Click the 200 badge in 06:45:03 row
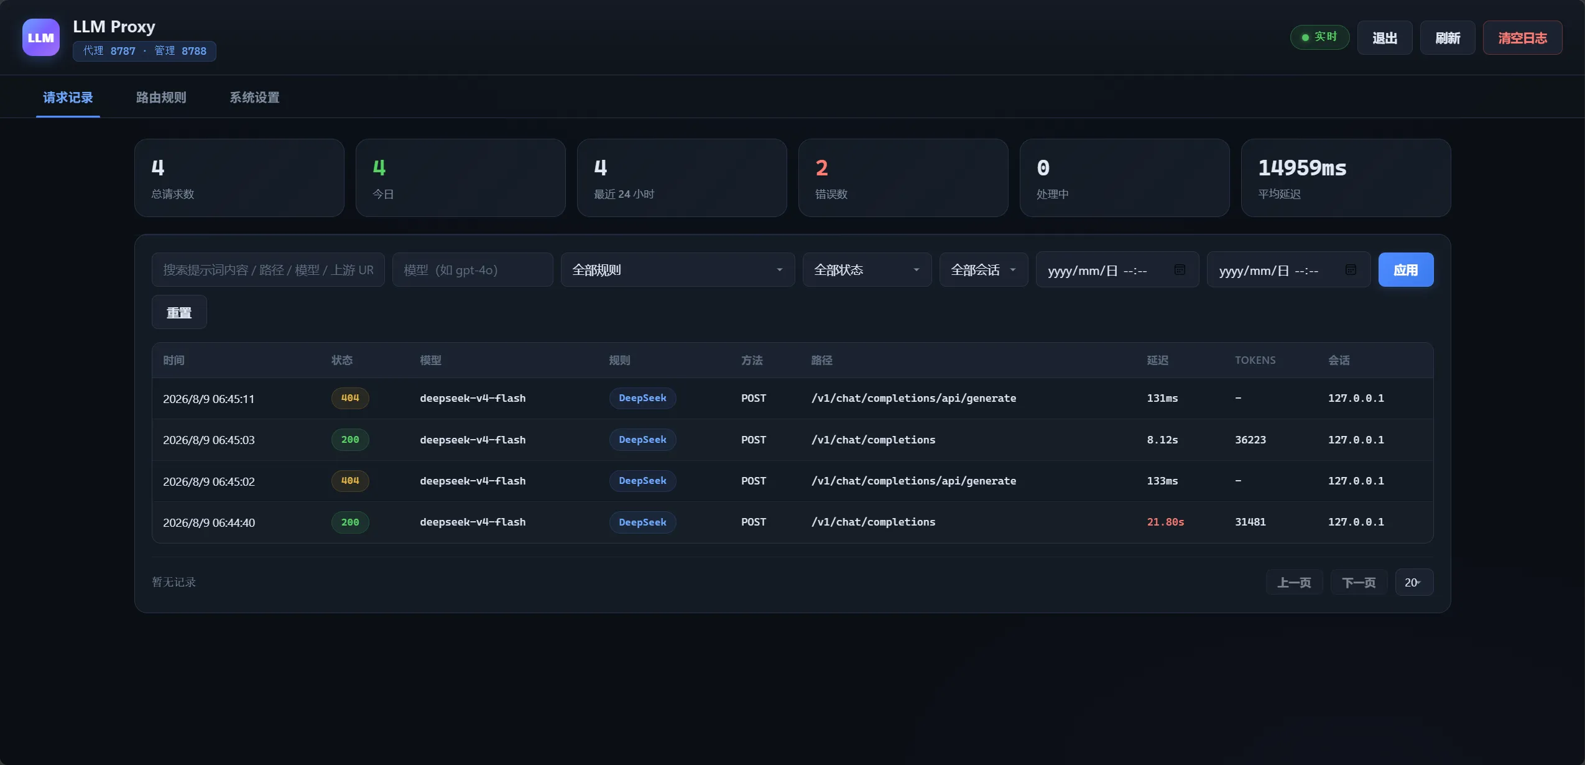Image resolution: width=1585 pixels, height=765 pixels. coord(350,440)
